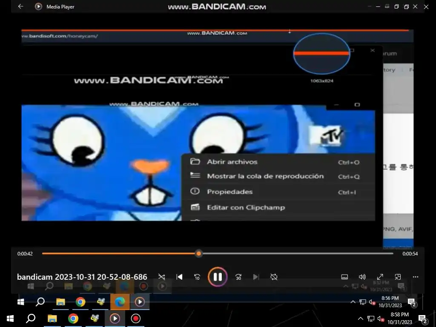Click orange-highlighted Edge icon in recorded taskbar
Screen dimensions: 436x327
[120, 302]
